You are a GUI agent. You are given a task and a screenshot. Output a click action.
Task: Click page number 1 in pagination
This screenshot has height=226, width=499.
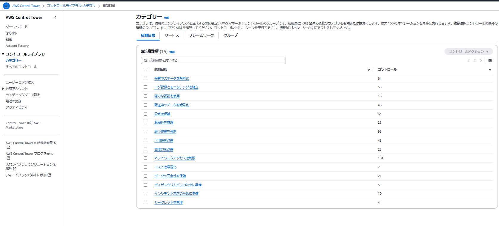click(475, 61)
